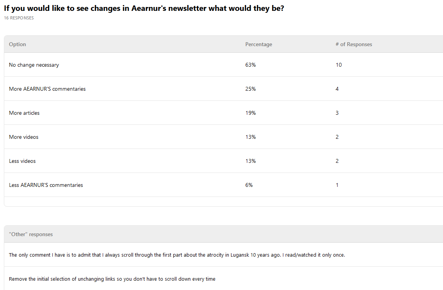
Task: Select the "More articles" option label
Action: point(24,113)
